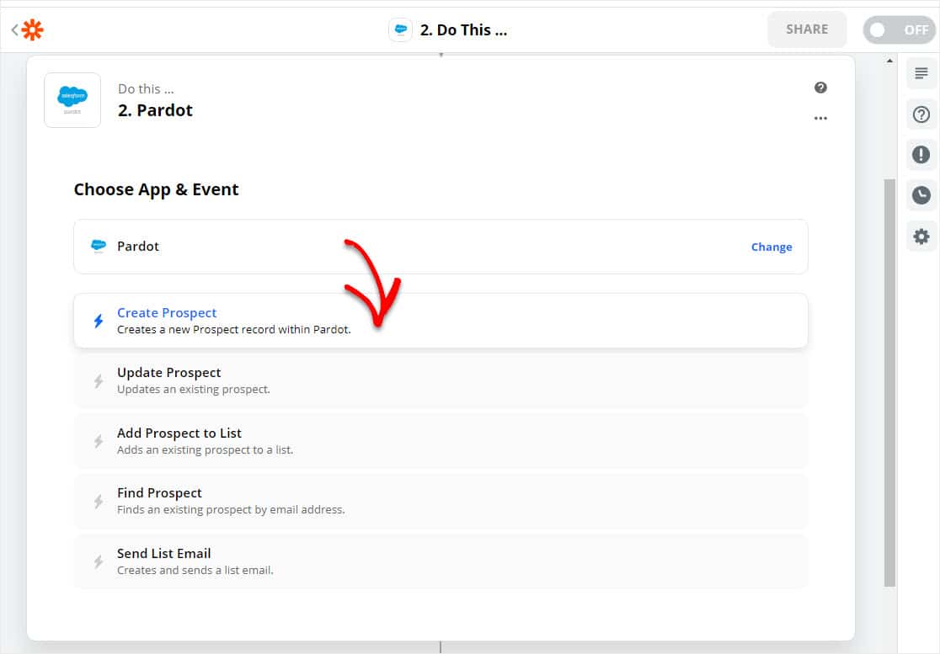The image size is (940, 654).
Task: Click the 'Choose App & Event' heading
Action: pos(156,190)
